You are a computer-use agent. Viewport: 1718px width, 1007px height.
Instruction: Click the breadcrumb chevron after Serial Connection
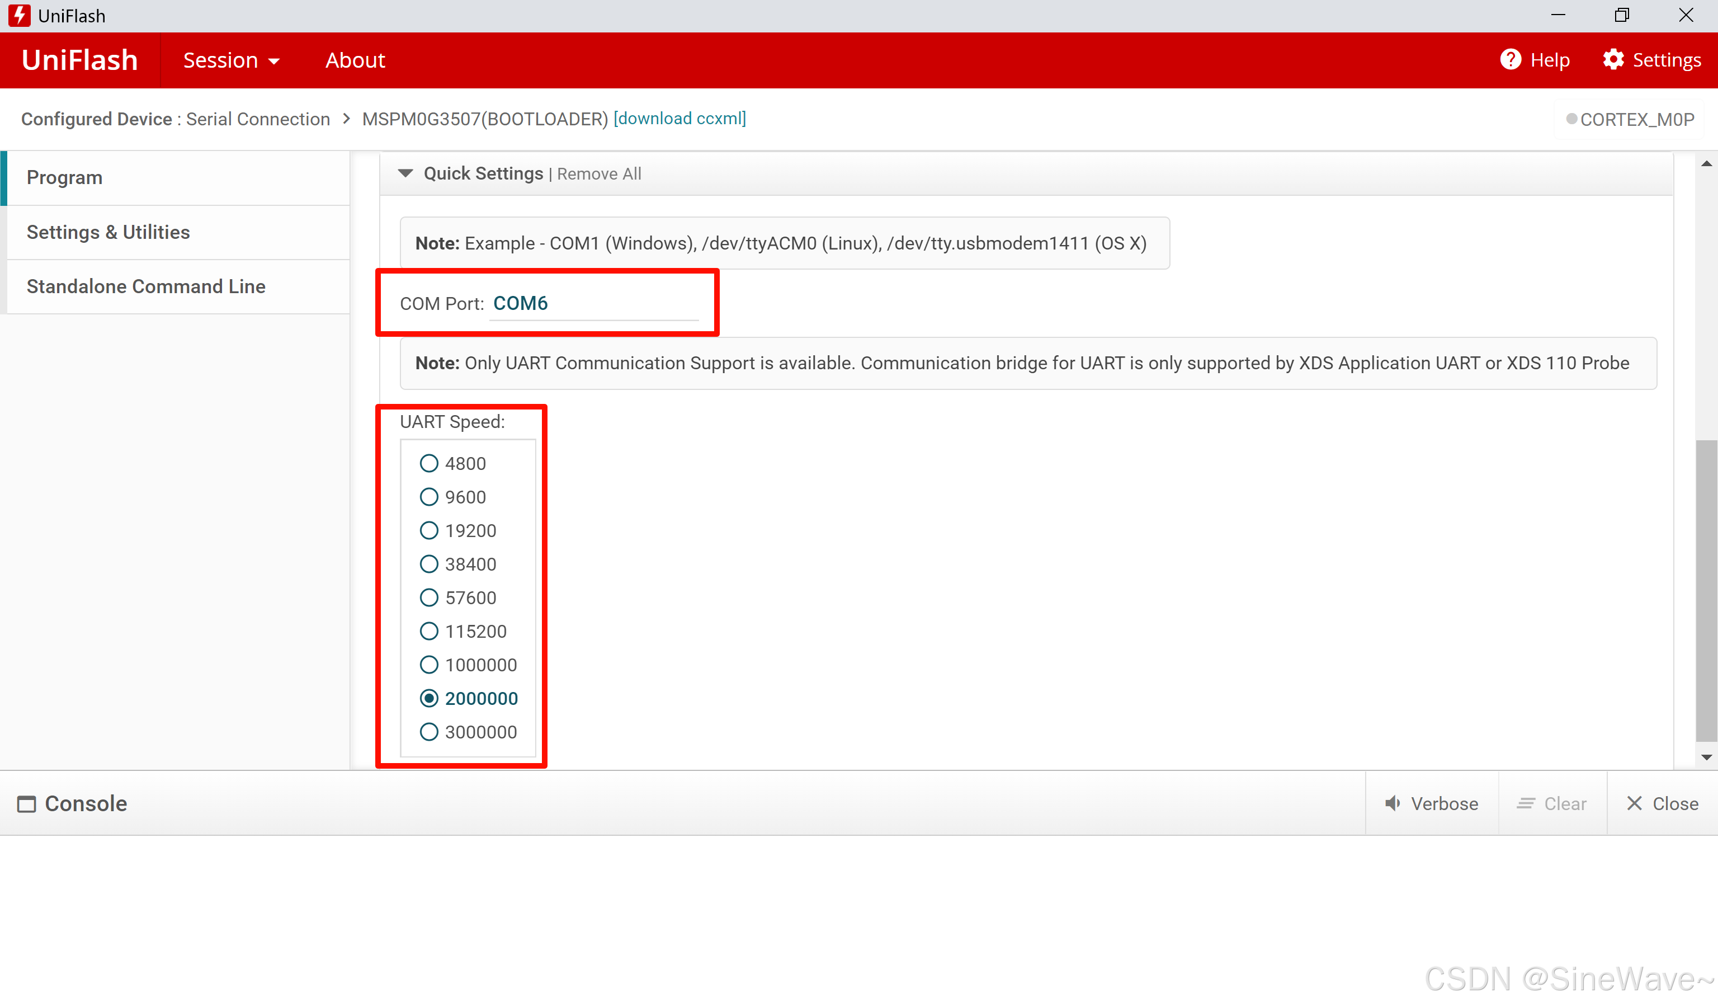click(x=346, y=119)
